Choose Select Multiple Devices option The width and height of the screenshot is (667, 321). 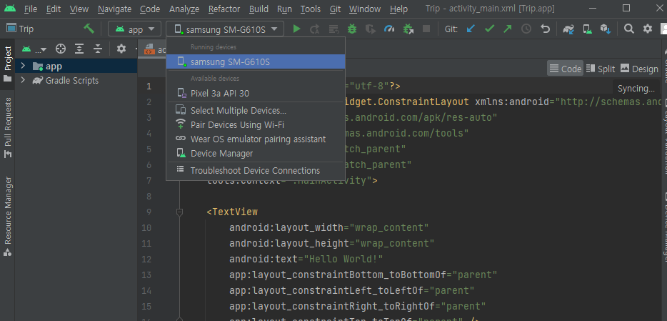[256, 110]
